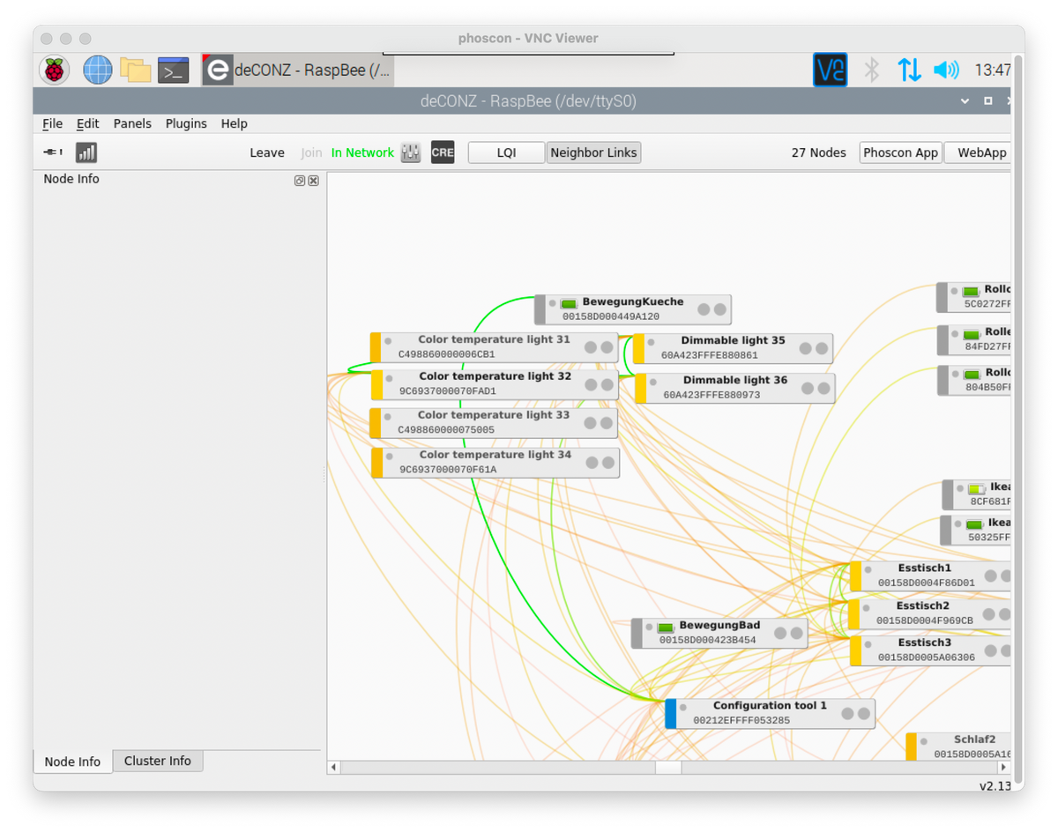Select the Esstisch2 node

pyautogui.click(x=929, y=613)
